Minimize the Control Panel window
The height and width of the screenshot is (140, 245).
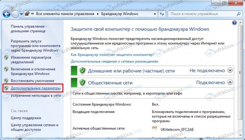(216, 3)
